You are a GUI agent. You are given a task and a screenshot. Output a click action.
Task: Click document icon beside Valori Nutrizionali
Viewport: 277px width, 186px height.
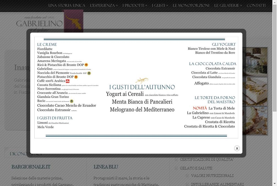click(x=187, y=176)
